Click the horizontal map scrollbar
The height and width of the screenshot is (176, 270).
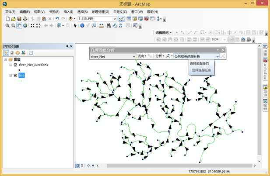click(x=179, y=166)
